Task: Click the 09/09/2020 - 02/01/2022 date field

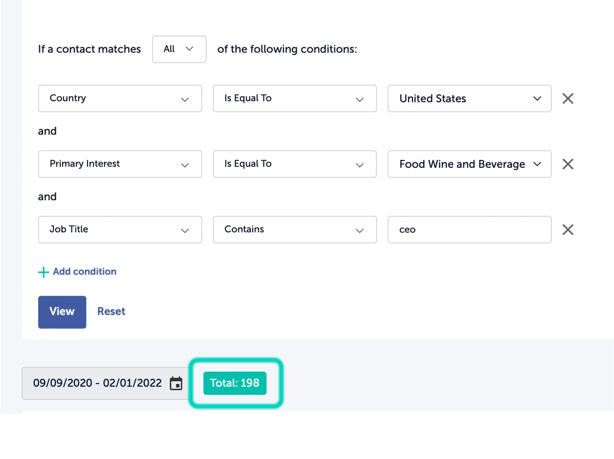Action: click(97, 383)
